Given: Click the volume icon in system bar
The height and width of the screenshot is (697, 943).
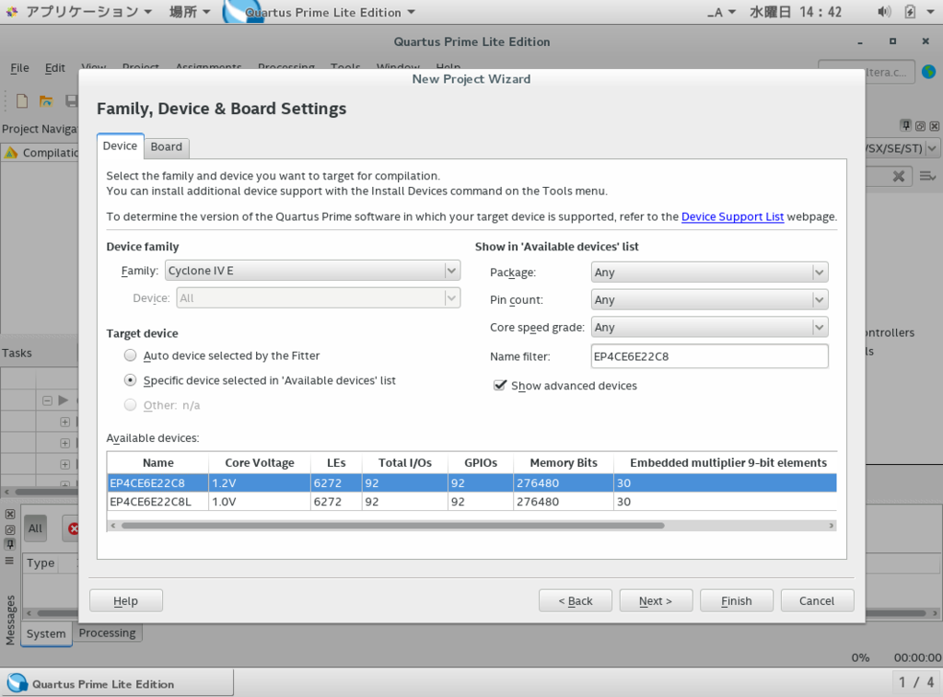Looking at the screenshot, I should (x=884, y=12).
